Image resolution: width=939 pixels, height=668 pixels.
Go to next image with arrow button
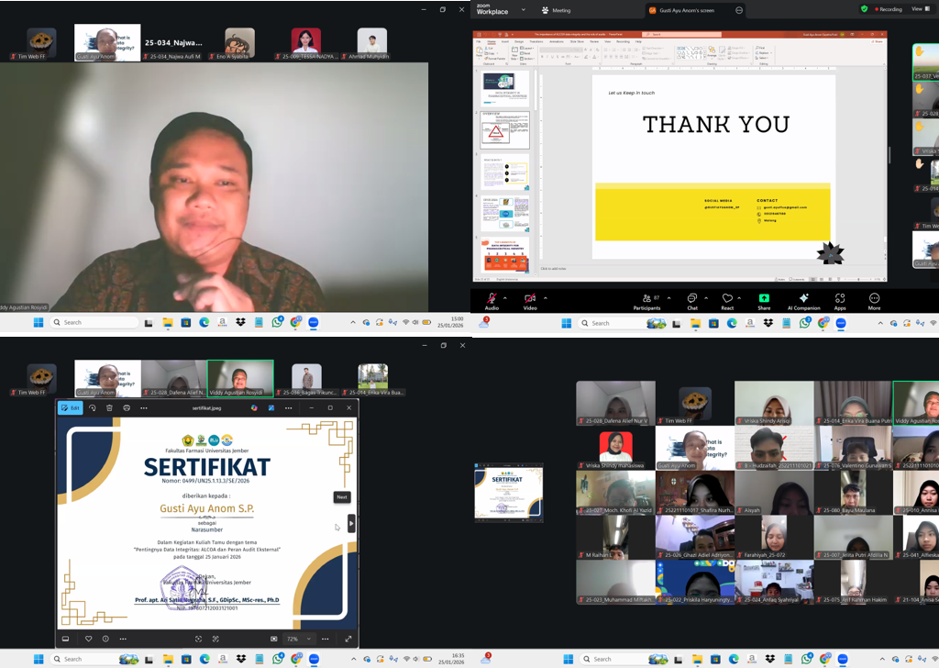pyautogui.click(x=351, y=524)
